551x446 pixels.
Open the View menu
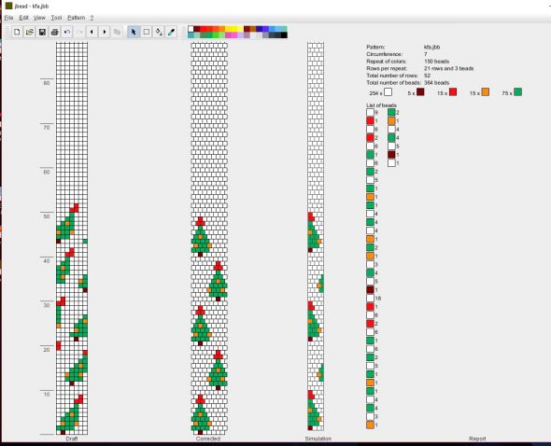pyautogui.click(x=39, y=18)
